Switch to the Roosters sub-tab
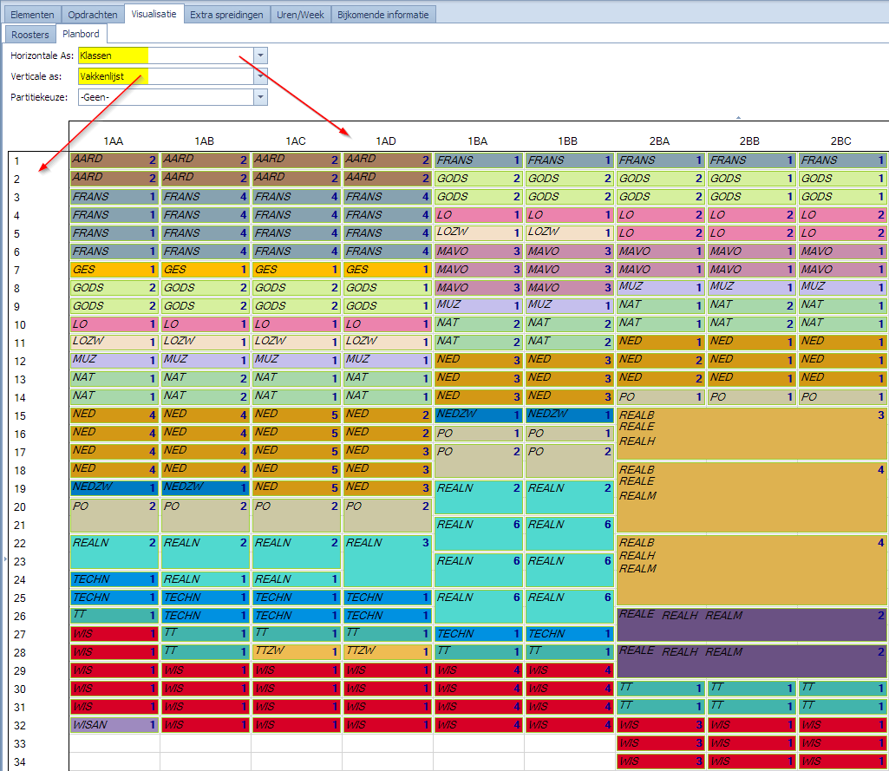 (30, 35)
